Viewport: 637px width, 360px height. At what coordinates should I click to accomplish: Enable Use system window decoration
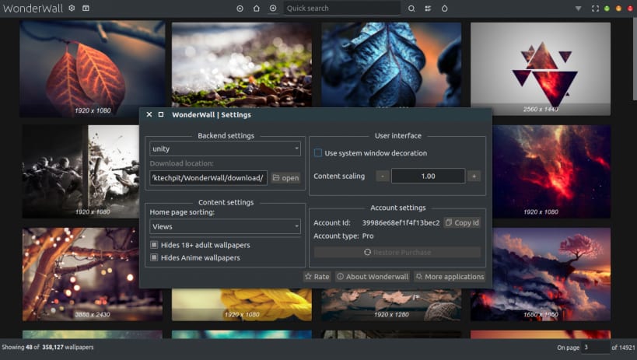pos(318,152)
